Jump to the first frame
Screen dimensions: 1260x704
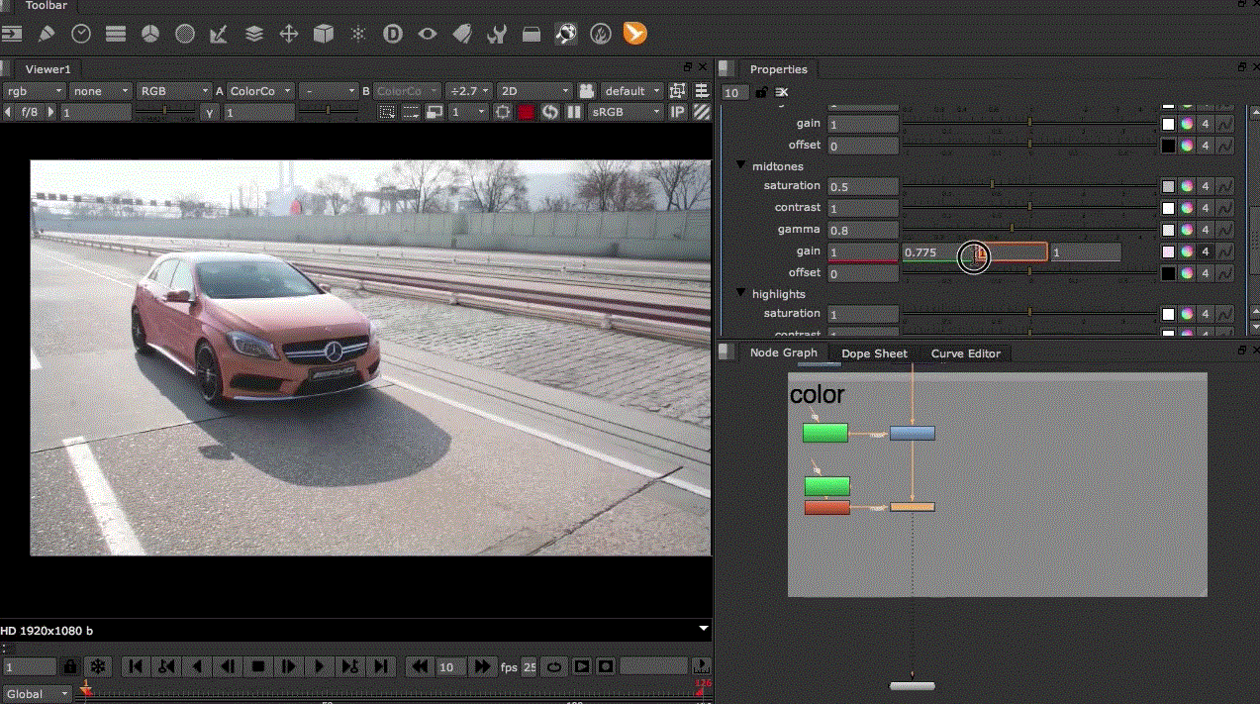[x=136, y=667]
